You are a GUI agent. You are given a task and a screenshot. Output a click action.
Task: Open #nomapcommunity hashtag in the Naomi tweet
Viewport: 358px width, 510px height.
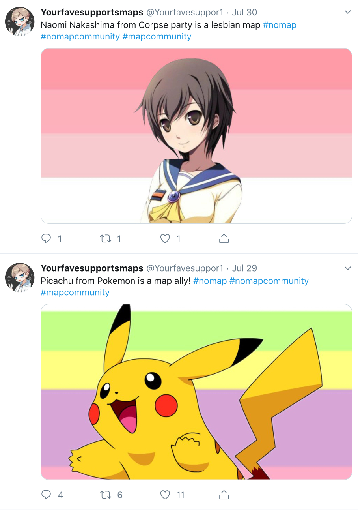point(80,36)
